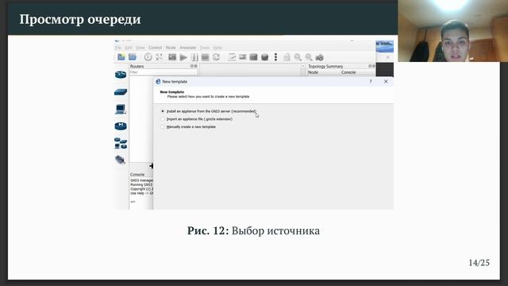Image resolution: width=508 pixels, height=286 pixels.
Task: Click Console connect to all nodes icon
Action: [172, 57]
